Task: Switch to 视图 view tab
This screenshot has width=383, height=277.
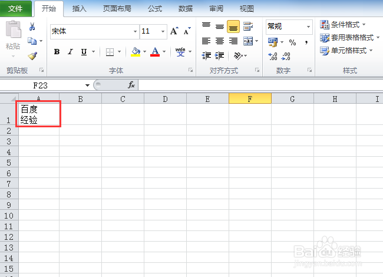Action: [x=247, y=9]
